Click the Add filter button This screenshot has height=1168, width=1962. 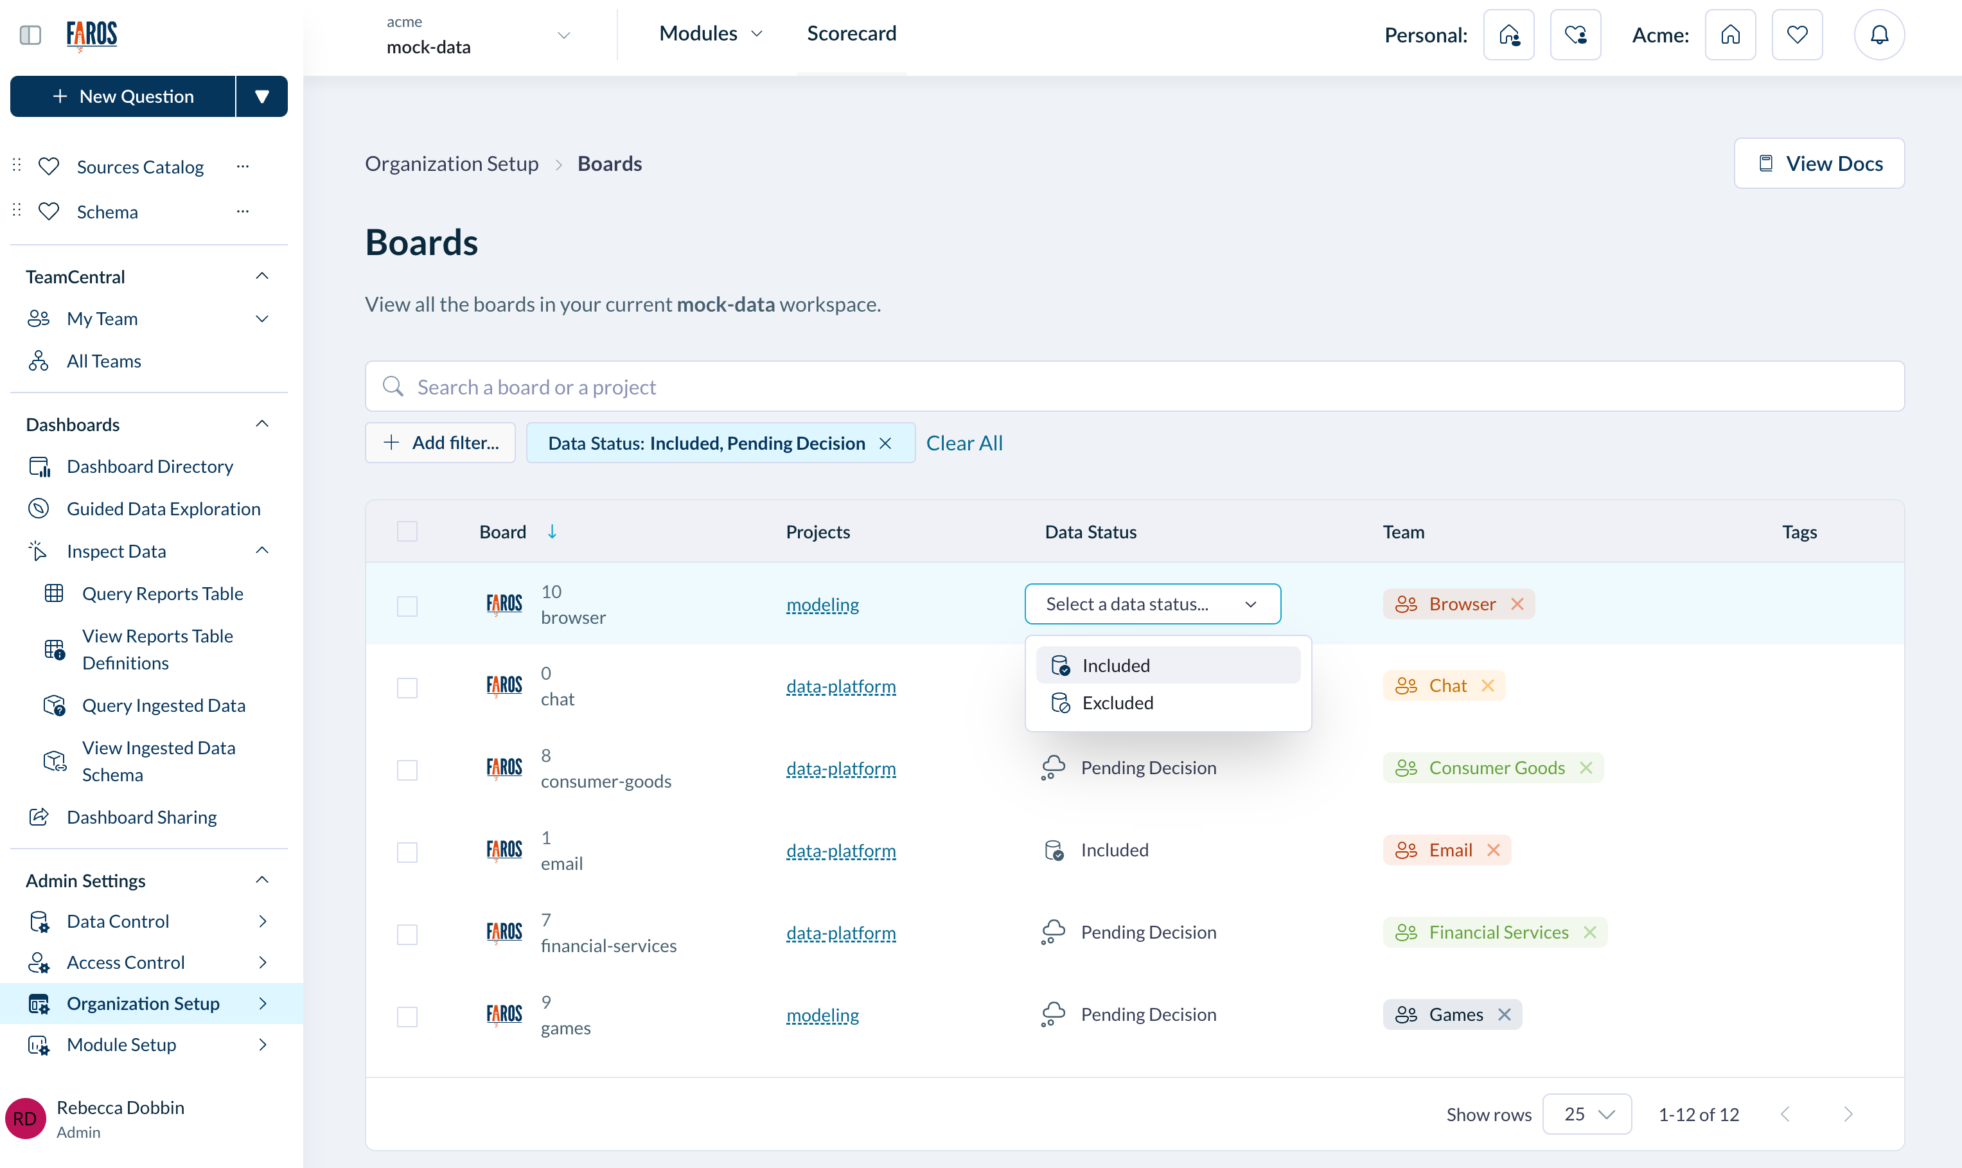click(440, 442)
